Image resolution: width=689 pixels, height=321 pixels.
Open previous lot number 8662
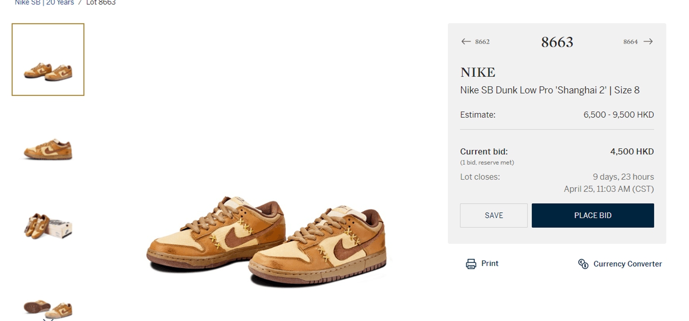coord(482,42)
